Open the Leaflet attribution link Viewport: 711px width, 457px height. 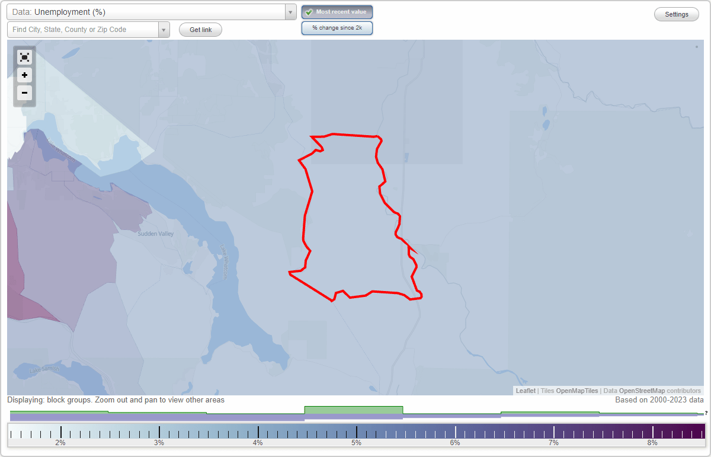click(526, 391)
